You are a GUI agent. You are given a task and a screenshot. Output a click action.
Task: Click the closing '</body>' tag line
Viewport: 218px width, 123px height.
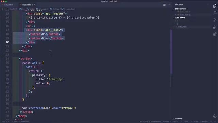tap(21, 116)
